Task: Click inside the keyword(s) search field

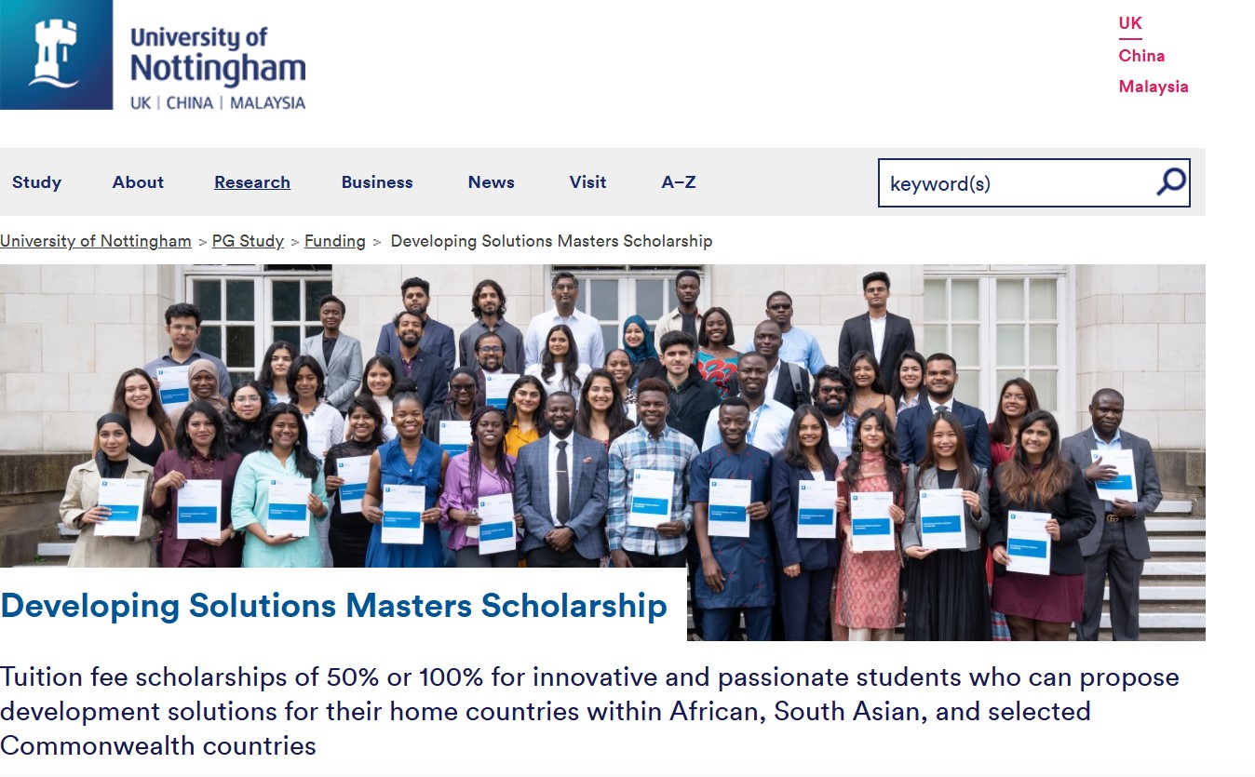Action: pyautogui.click(x=1005, y=183)
